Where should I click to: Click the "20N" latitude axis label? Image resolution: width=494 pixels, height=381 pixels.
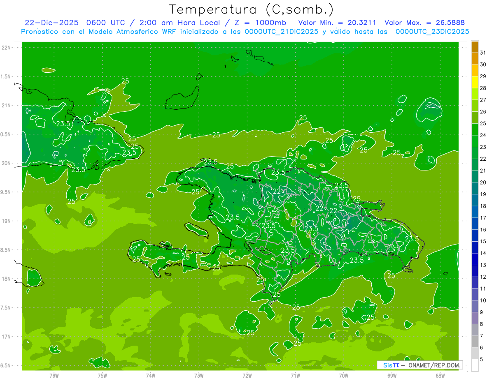coord(6,163)
